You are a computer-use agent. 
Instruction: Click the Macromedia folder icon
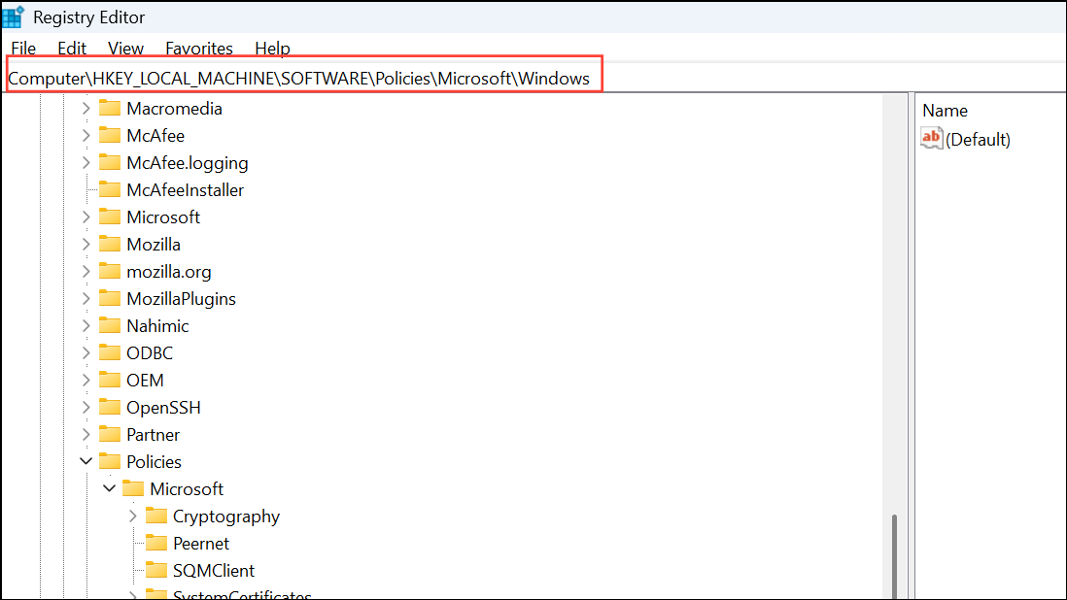[x=110, y=108]
